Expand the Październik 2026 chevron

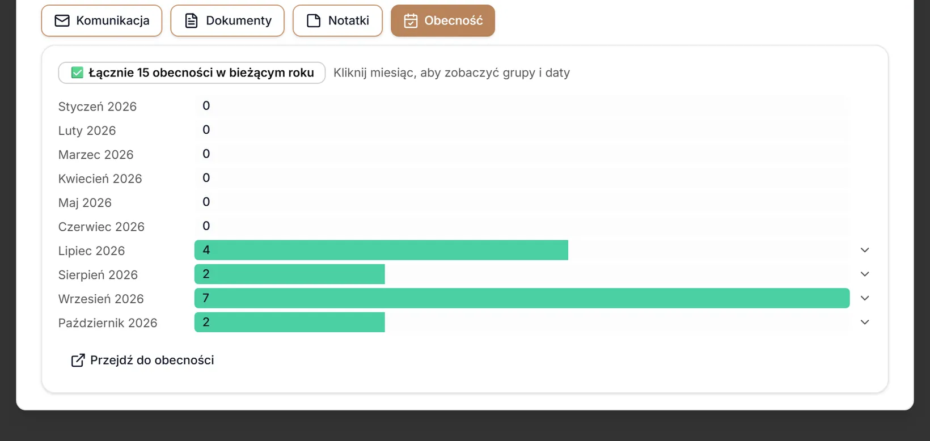[x=865, y=322]
